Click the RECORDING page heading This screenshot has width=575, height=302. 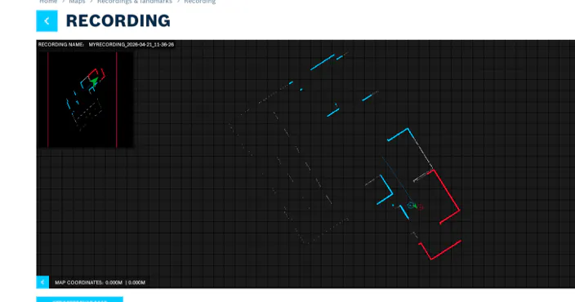click(x=118, y=21)
